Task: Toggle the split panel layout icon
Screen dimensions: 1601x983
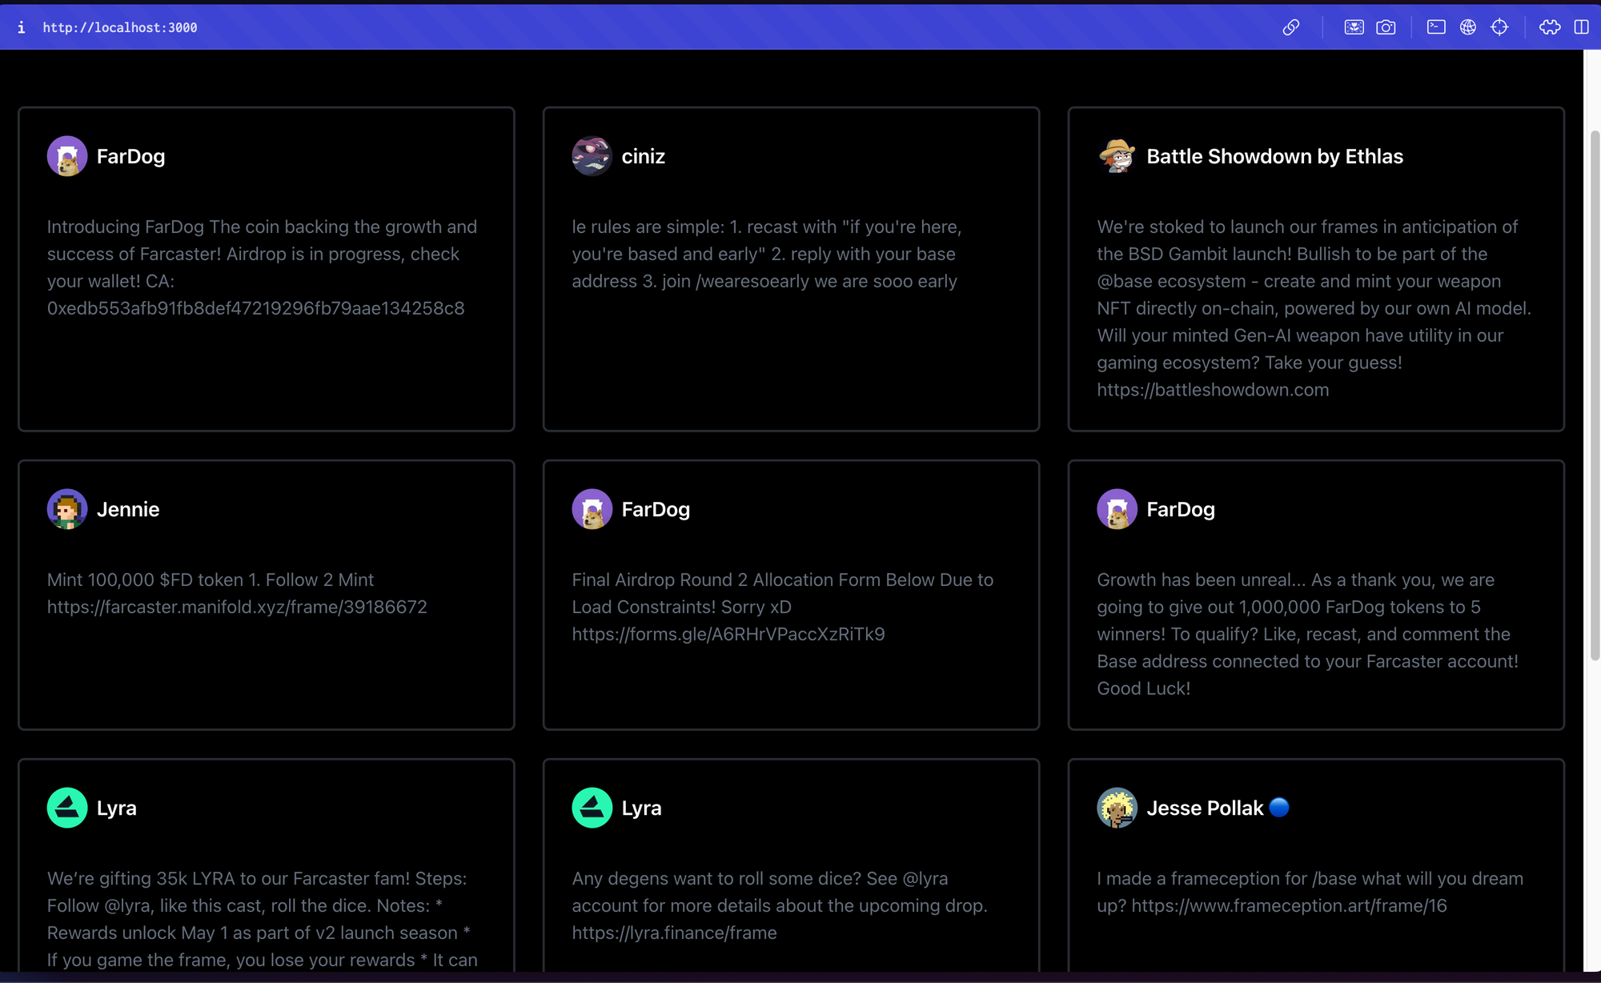Action: [x=1581, y=27]
